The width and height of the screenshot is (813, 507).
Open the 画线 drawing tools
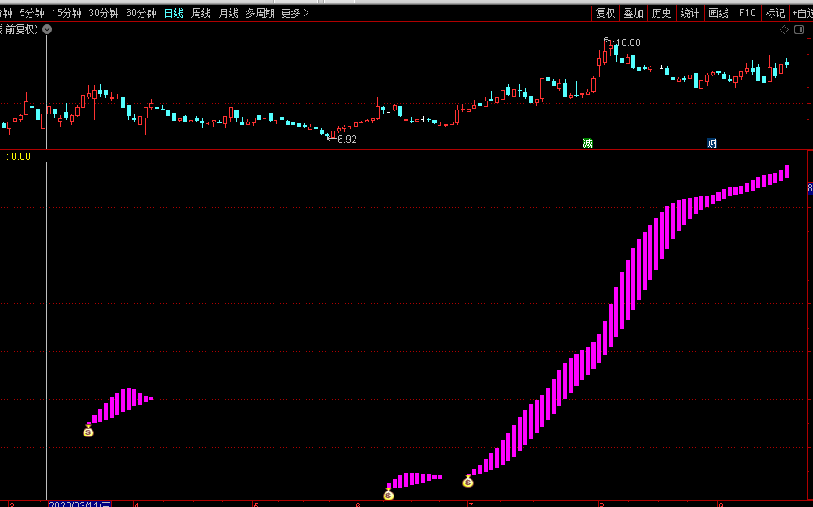(718, 13)
